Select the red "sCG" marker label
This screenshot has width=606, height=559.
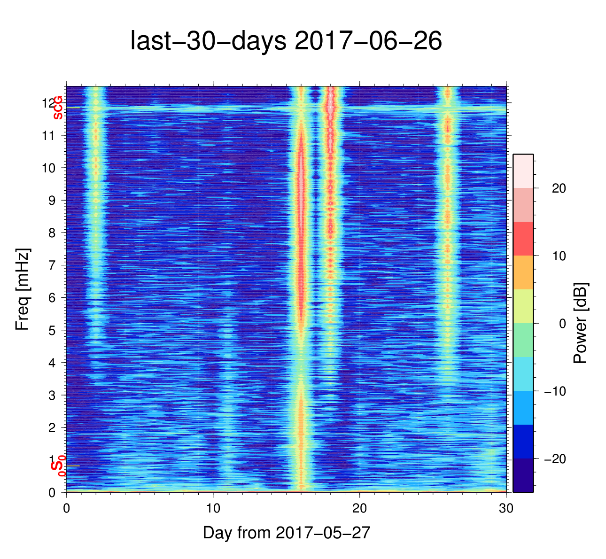point(58,108)
